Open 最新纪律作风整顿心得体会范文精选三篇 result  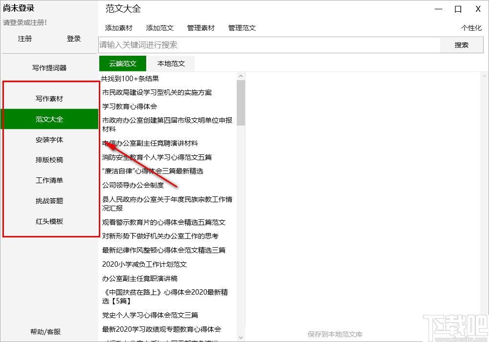(x=164, y=250)
